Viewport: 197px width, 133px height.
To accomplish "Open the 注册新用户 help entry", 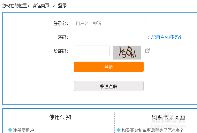I will point(23,130).
